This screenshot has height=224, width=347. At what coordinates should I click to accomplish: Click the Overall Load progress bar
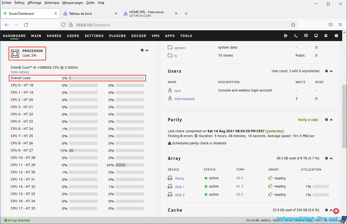coord(107,78)
